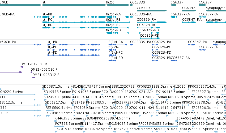Click the EP08137.3prime EST label

[126, 97]
